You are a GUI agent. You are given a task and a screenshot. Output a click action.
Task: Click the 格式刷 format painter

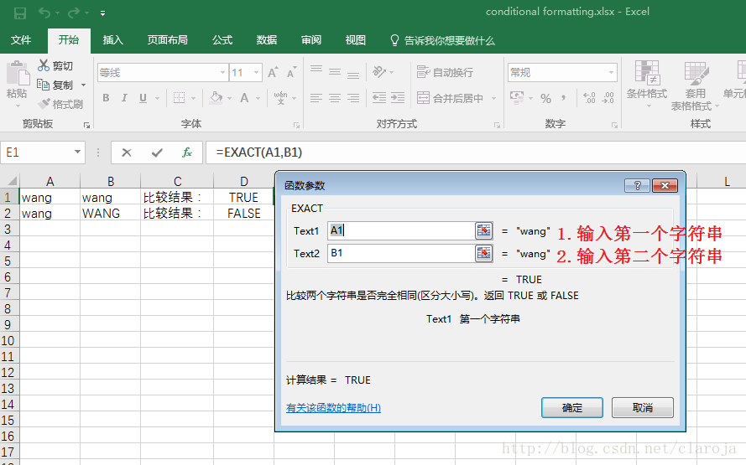pyautogui.click(x=60, y=104)
